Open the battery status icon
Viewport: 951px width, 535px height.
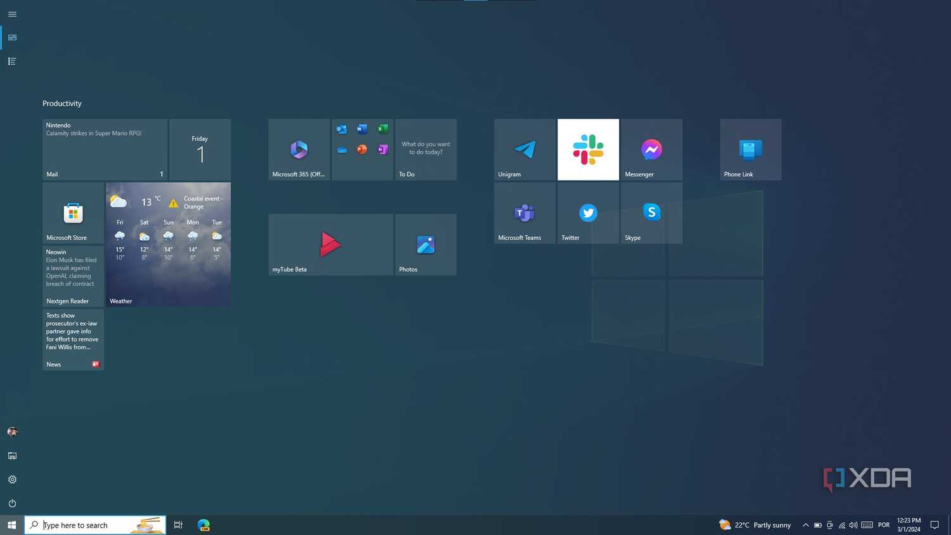point(818,525)
